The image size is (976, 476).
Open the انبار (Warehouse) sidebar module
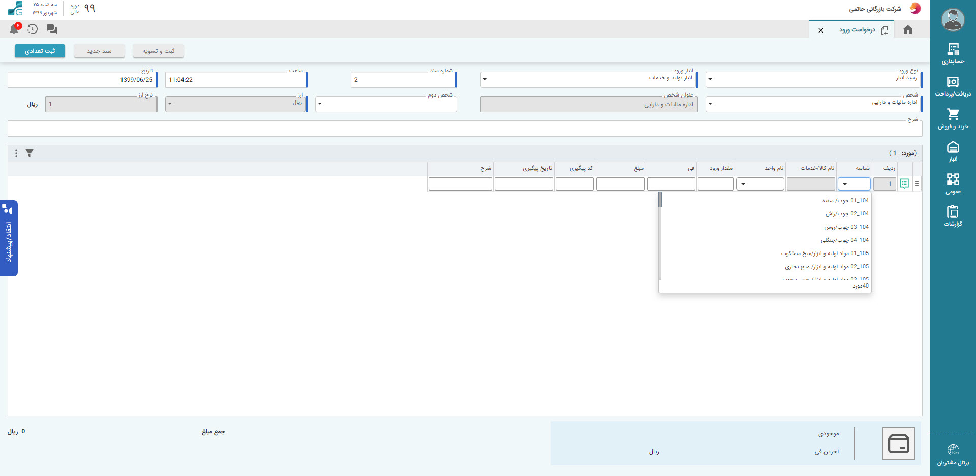coord(953,151)
